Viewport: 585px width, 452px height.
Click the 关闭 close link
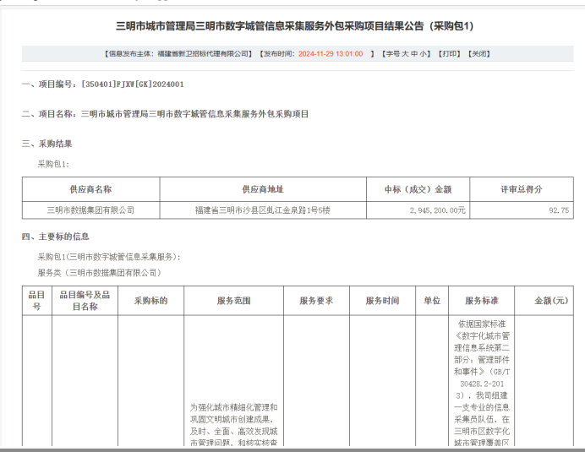coord(479,53)
